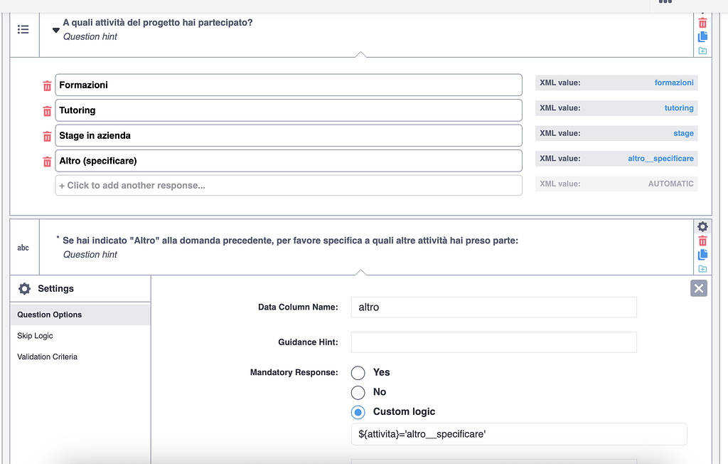Choose "Custom logic" for mandatory response

358,412
